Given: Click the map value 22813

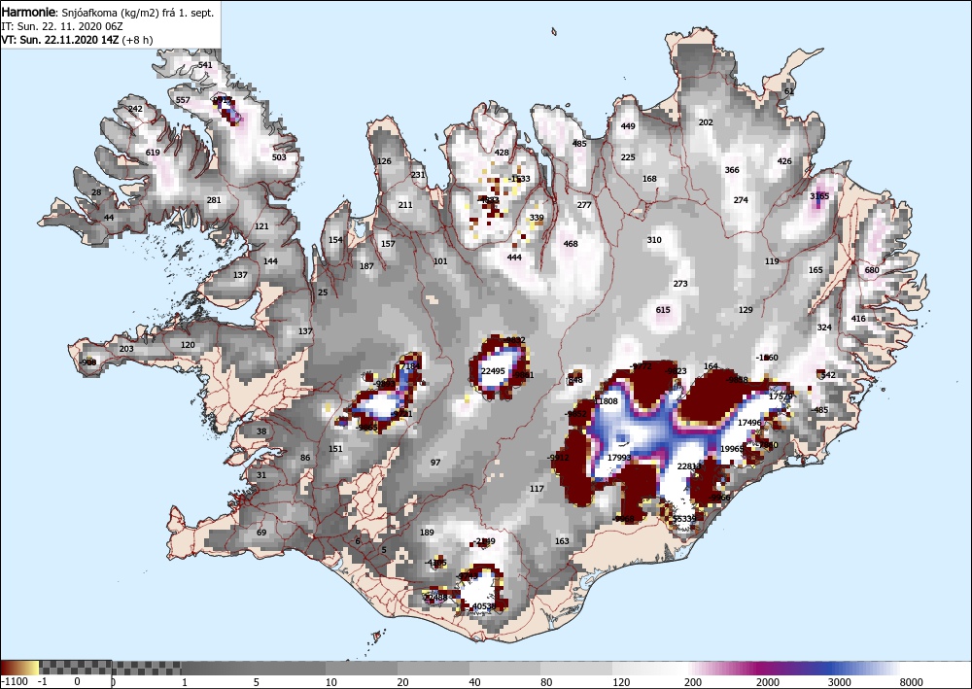Looking at the screenshot, I should pyautogui.click(x=689, y=466).
